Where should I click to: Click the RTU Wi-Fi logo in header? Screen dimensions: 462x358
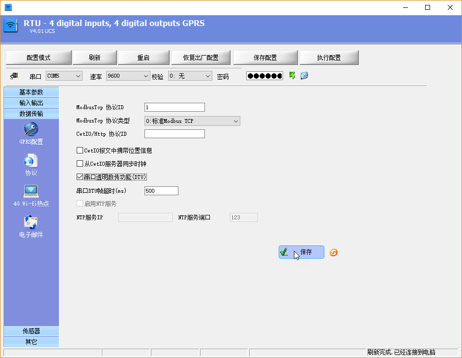coord(11,26)
